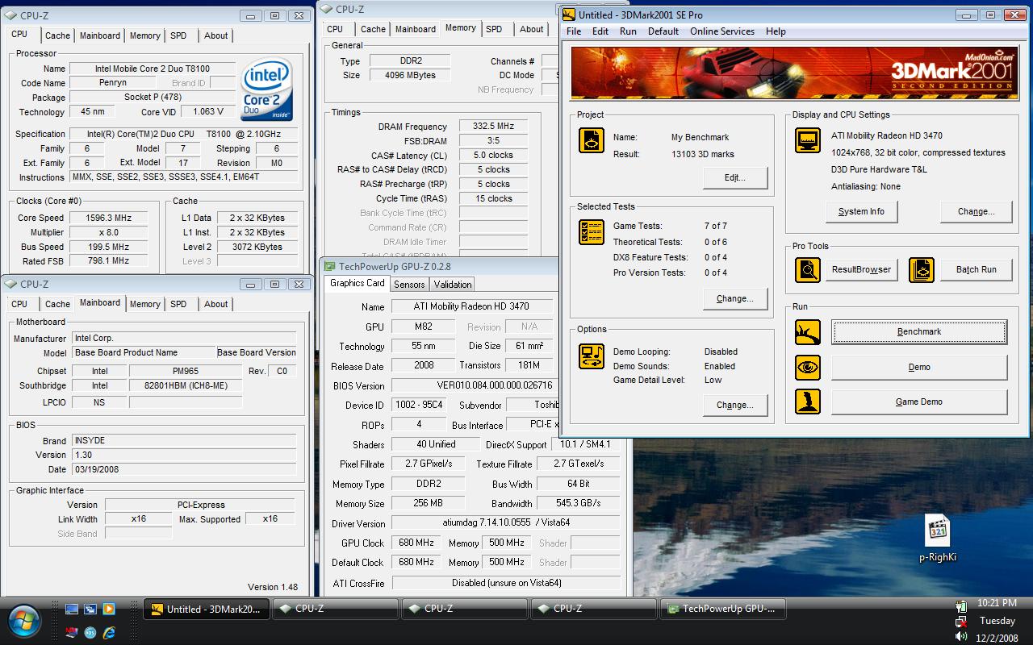Viewport: 1033px width, 645px height.
Task: Click the Demo eye icon
Action: tap(808, 367)
